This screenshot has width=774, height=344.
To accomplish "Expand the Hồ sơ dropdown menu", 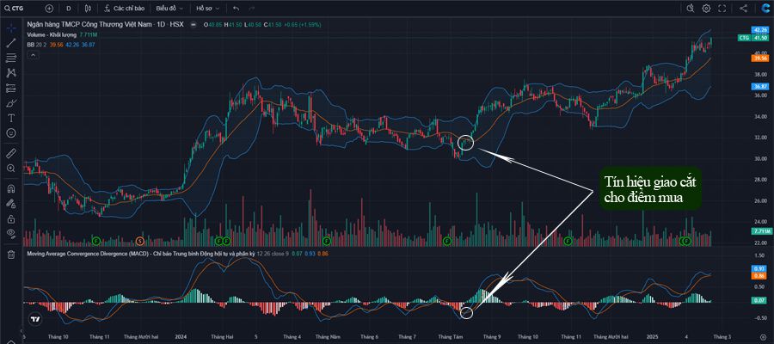I will click(207, 9).
